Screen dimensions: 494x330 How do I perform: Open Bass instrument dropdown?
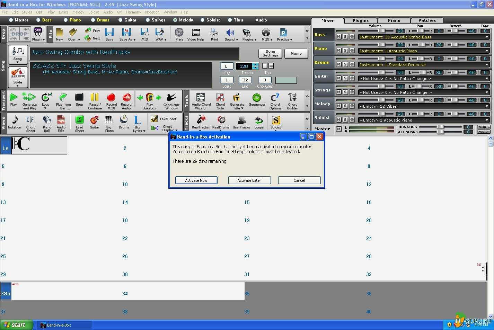tap(487, 37)
